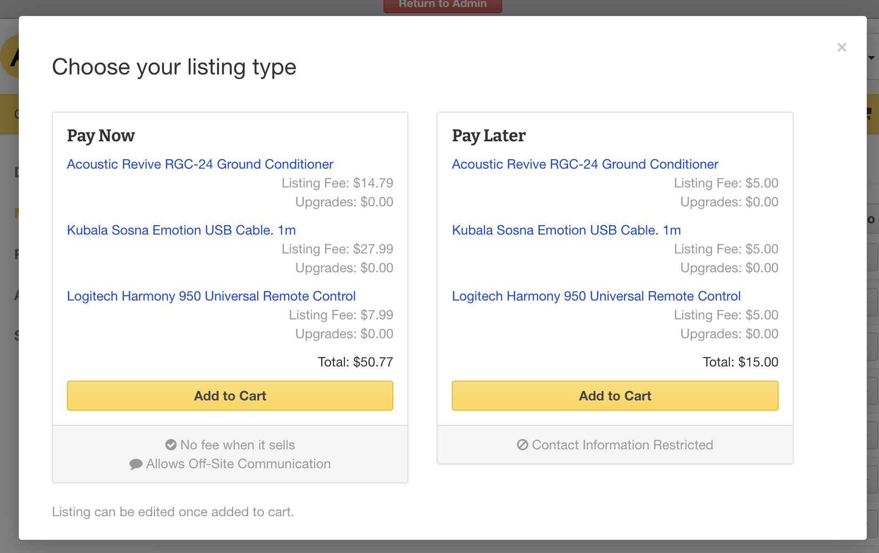This screenshot has width=879, height=553.
Task: Click the 'No fee when it sells' text
Action: coord(237,445)
